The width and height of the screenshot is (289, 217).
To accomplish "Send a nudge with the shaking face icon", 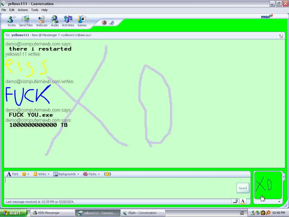I will coord(108,174).
